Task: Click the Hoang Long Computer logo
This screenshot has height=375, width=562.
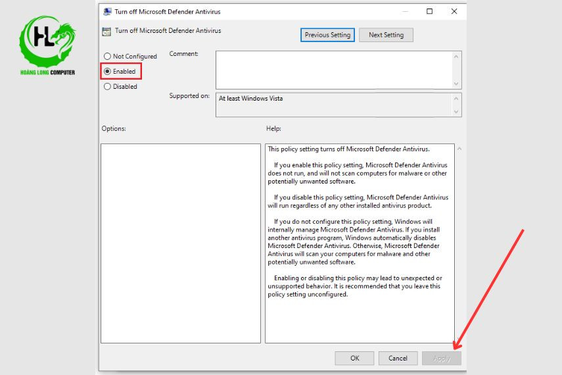Action: 47,45
